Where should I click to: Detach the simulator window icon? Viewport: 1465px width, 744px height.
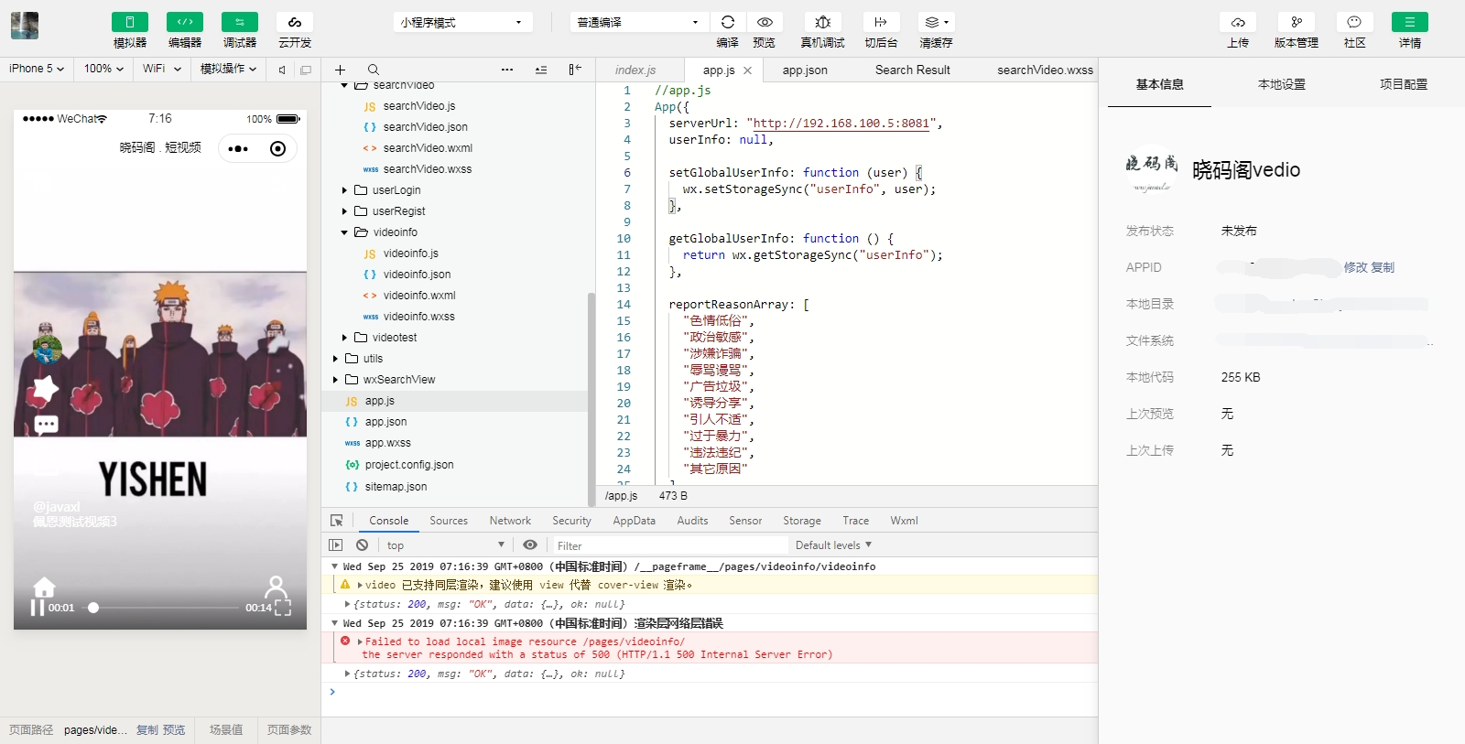point(306,70)
